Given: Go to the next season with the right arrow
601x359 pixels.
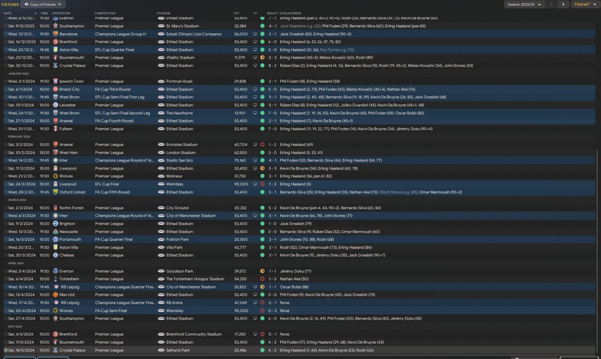Looking at the screenshot, I should [563, 4].
